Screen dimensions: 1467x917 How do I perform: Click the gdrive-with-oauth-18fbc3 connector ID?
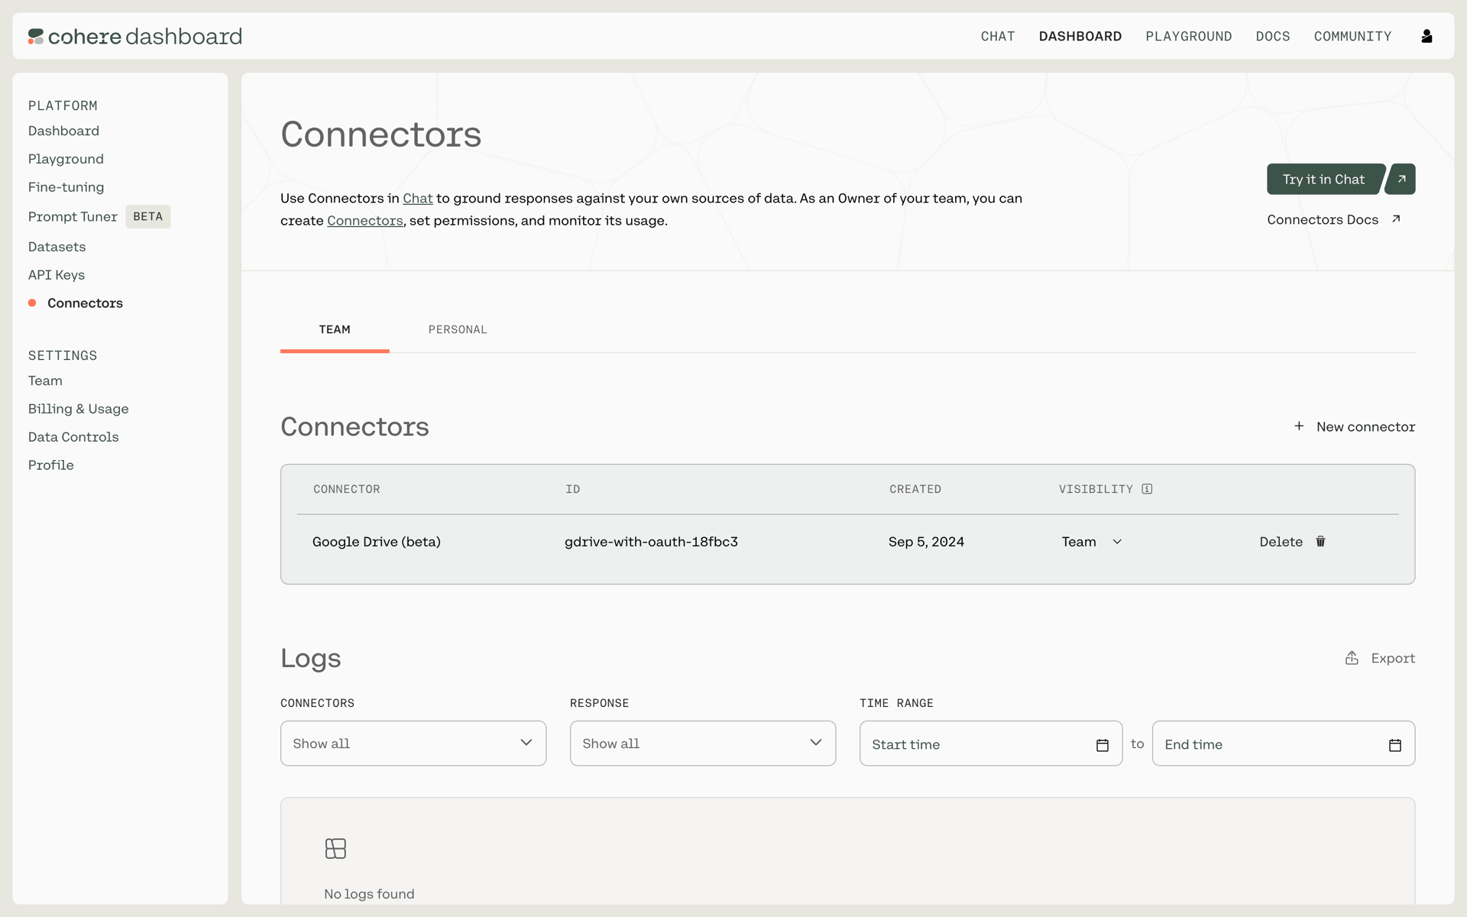click(x=651, y=542)
